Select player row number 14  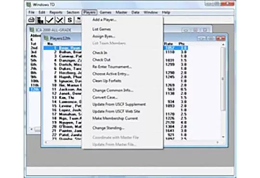tap(116, 102)
